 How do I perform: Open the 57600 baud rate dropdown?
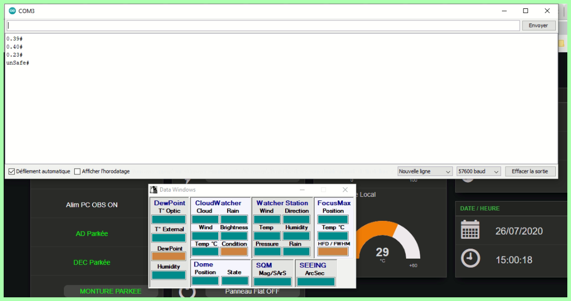point(478,171)
